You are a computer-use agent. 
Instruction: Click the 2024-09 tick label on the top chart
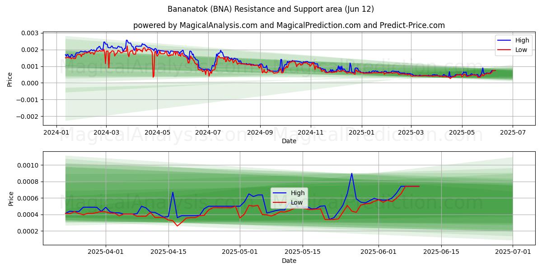[260, 132]
